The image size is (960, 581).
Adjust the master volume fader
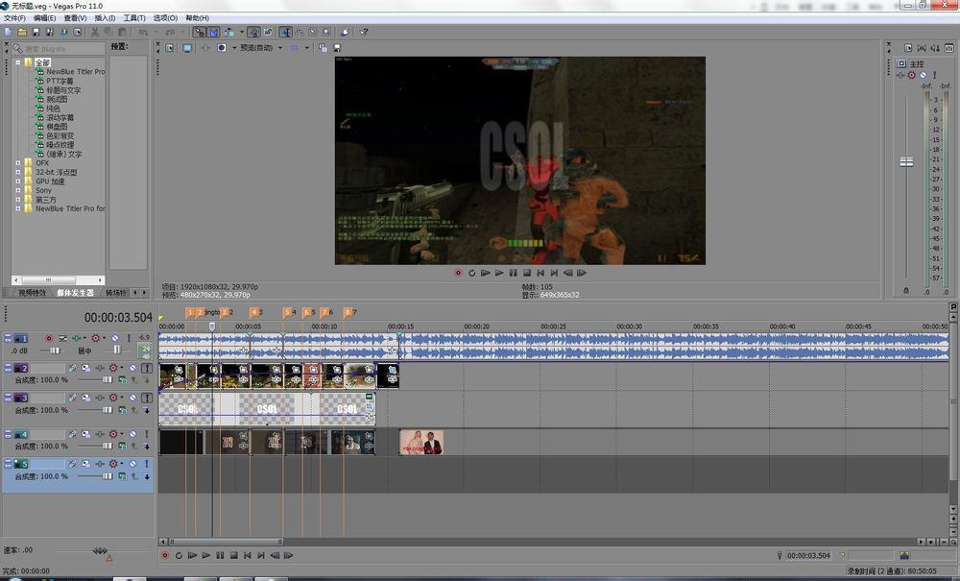point(906,161)
